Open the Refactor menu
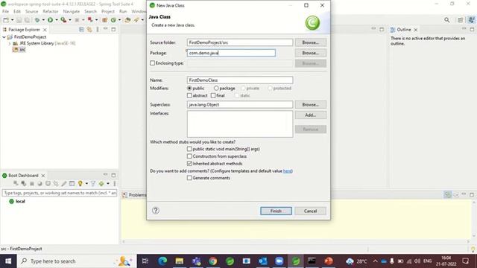 point(51,11)
